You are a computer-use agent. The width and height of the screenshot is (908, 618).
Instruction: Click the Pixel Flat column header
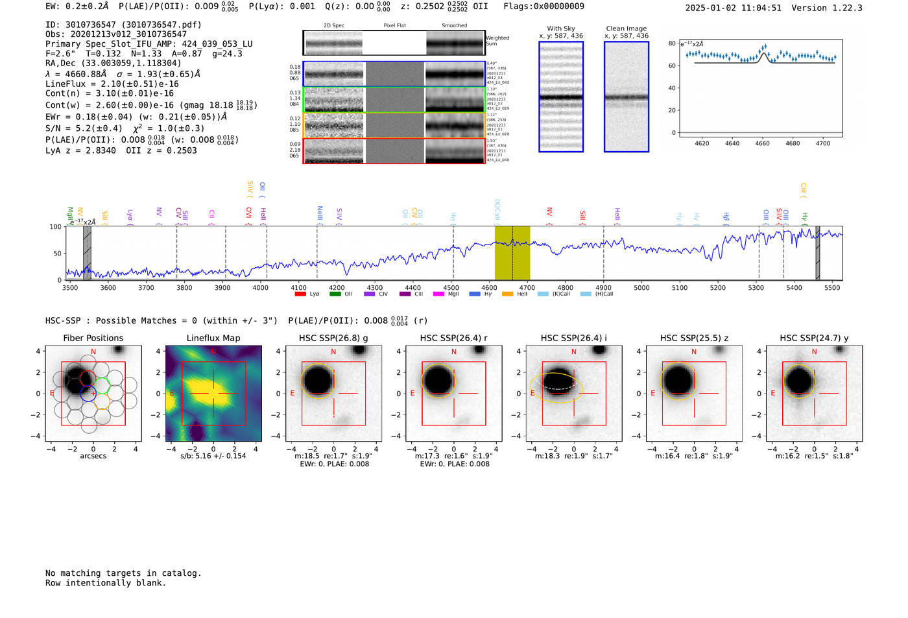pos(394,26)
